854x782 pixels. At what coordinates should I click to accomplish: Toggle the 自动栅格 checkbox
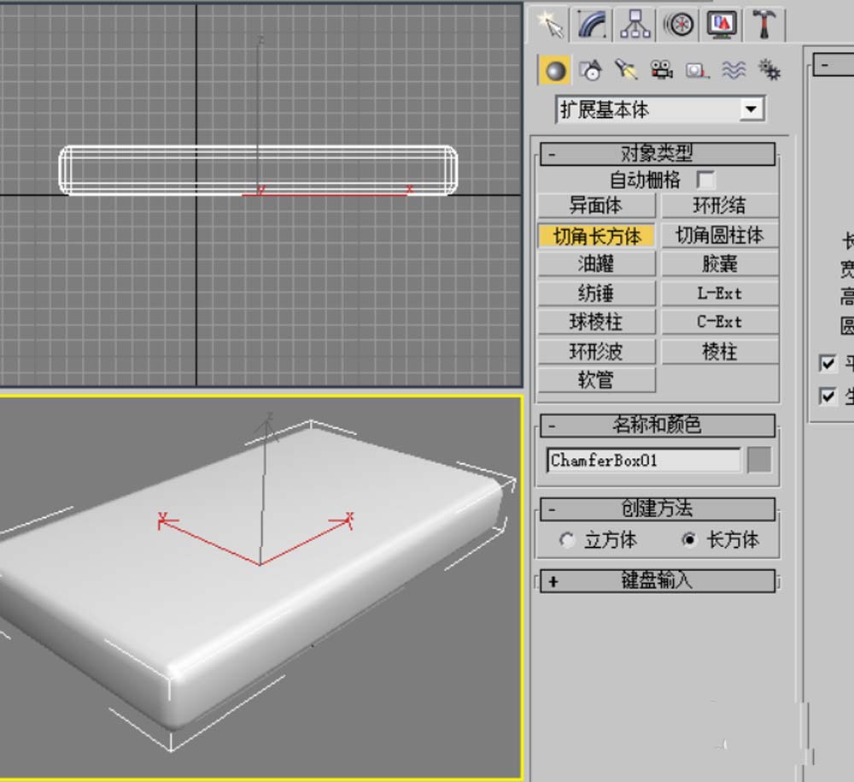pyautogui.click(x=705, y=179)
